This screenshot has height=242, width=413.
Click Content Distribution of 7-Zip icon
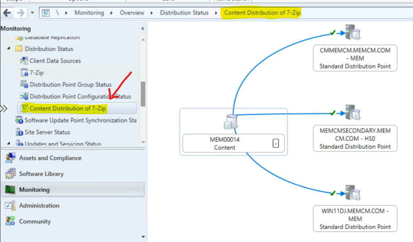click(25, 108)
